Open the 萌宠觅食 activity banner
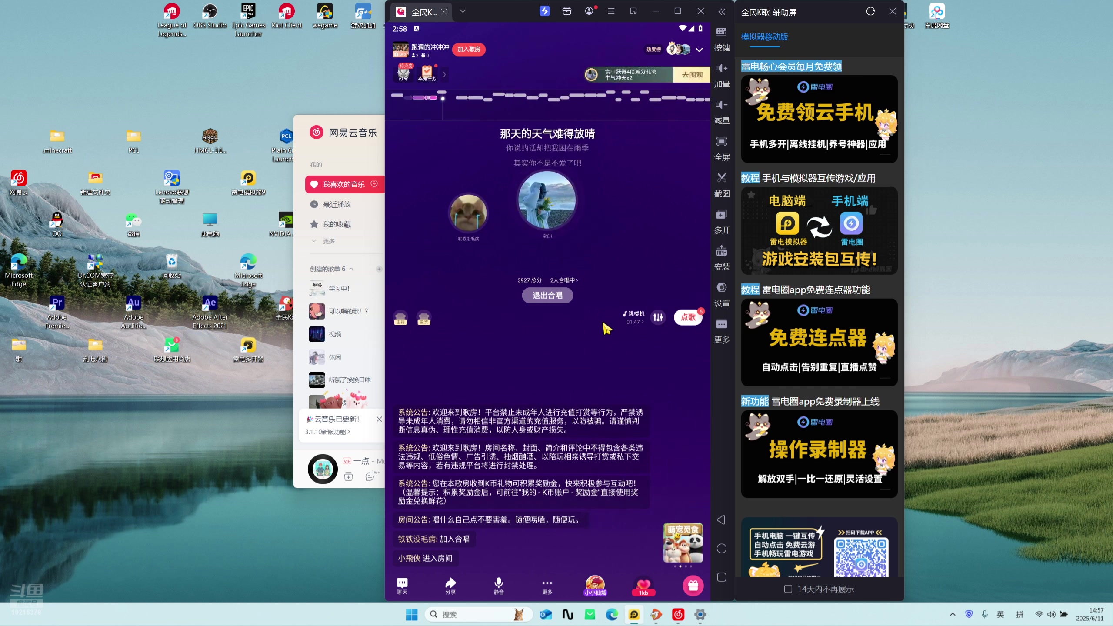 click(683, 543)
